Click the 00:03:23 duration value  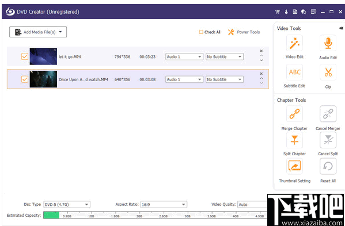[x=147, y=57]
